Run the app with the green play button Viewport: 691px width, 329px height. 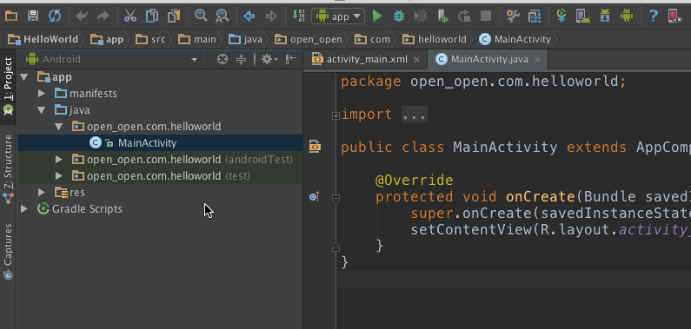376,16
